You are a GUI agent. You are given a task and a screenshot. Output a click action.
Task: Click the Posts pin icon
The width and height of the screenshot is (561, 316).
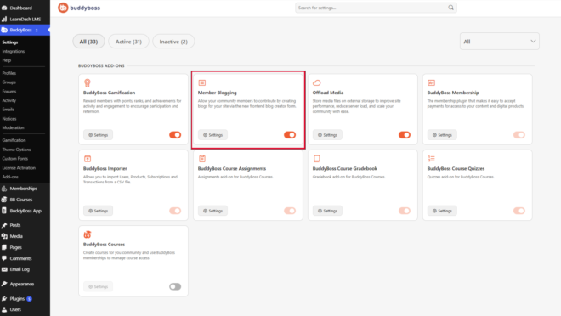(4, 225)
